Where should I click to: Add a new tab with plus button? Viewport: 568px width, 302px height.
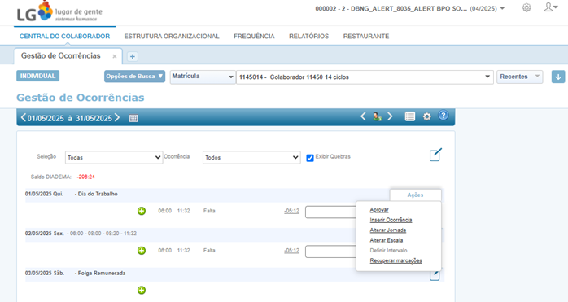[133, 56]
